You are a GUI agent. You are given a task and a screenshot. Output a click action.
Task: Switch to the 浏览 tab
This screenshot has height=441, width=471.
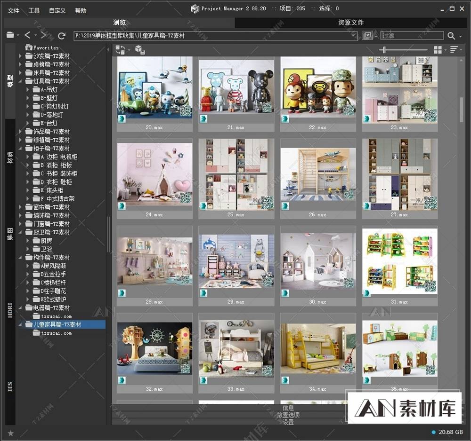coord(119,23)
